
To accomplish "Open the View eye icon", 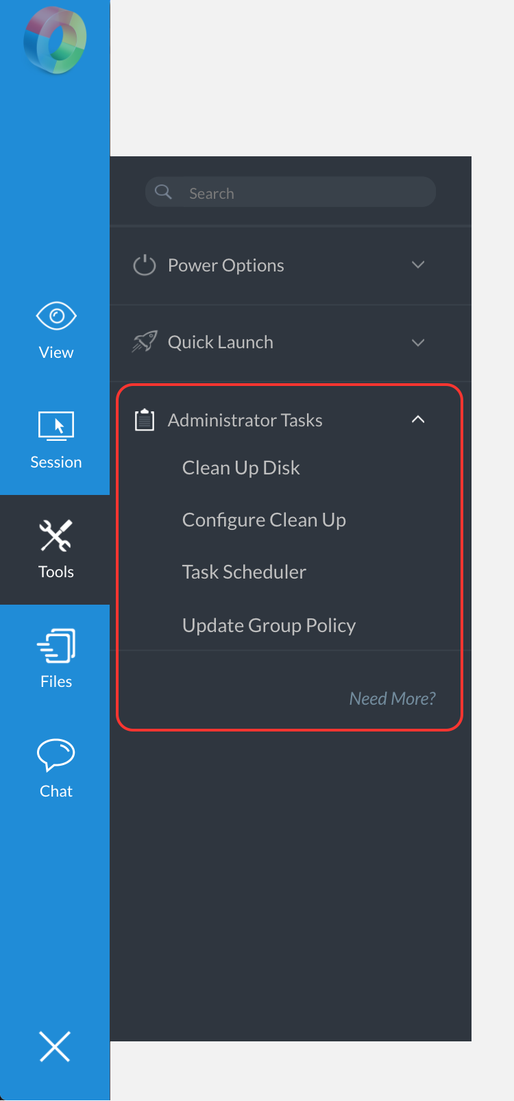I will click(56, 316).
